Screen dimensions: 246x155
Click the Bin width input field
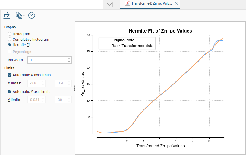pyautogui.click(x=47, y=60)
